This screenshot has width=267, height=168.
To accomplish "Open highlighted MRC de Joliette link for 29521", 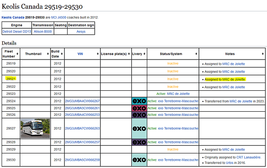I will coord(233,79).
